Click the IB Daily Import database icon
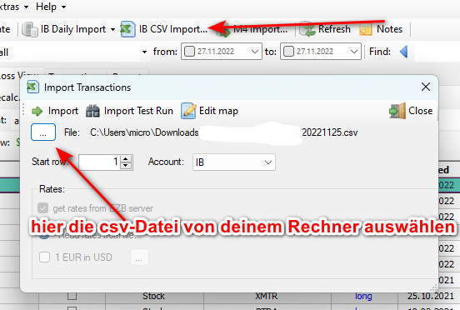Screen dimensions: 460x310 click(30, 29)
